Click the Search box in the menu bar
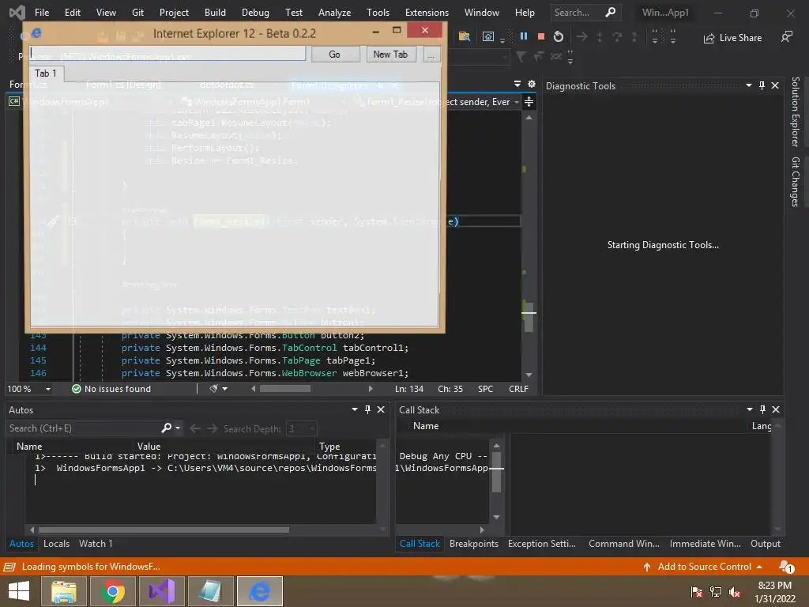The height and width of the screenshot is (607, 809). [585, 13]
